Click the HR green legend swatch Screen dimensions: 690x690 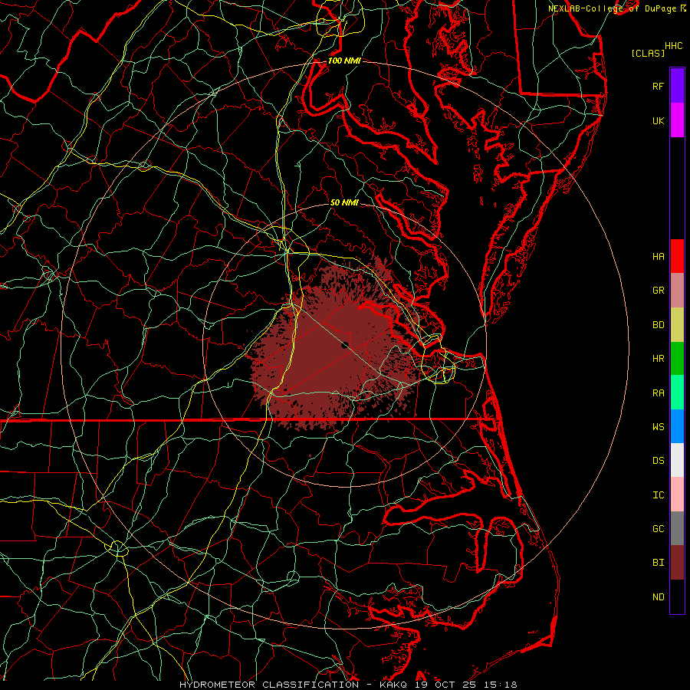tap(677, 358)
